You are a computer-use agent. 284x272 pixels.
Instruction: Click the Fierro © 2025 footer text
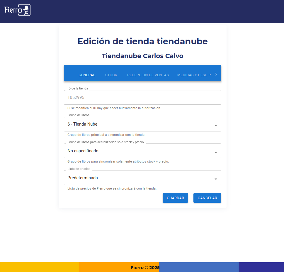(x=145, y=268)
